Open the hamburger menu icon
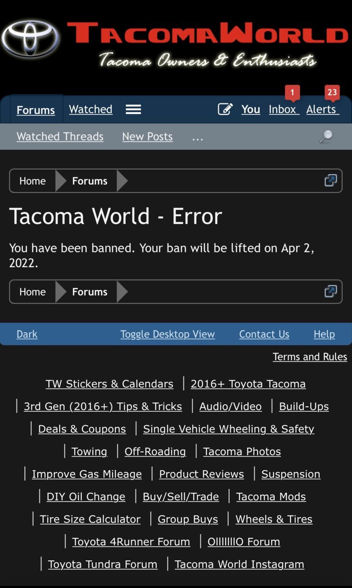This screenshot has height=588, width=352. (133, 109)
